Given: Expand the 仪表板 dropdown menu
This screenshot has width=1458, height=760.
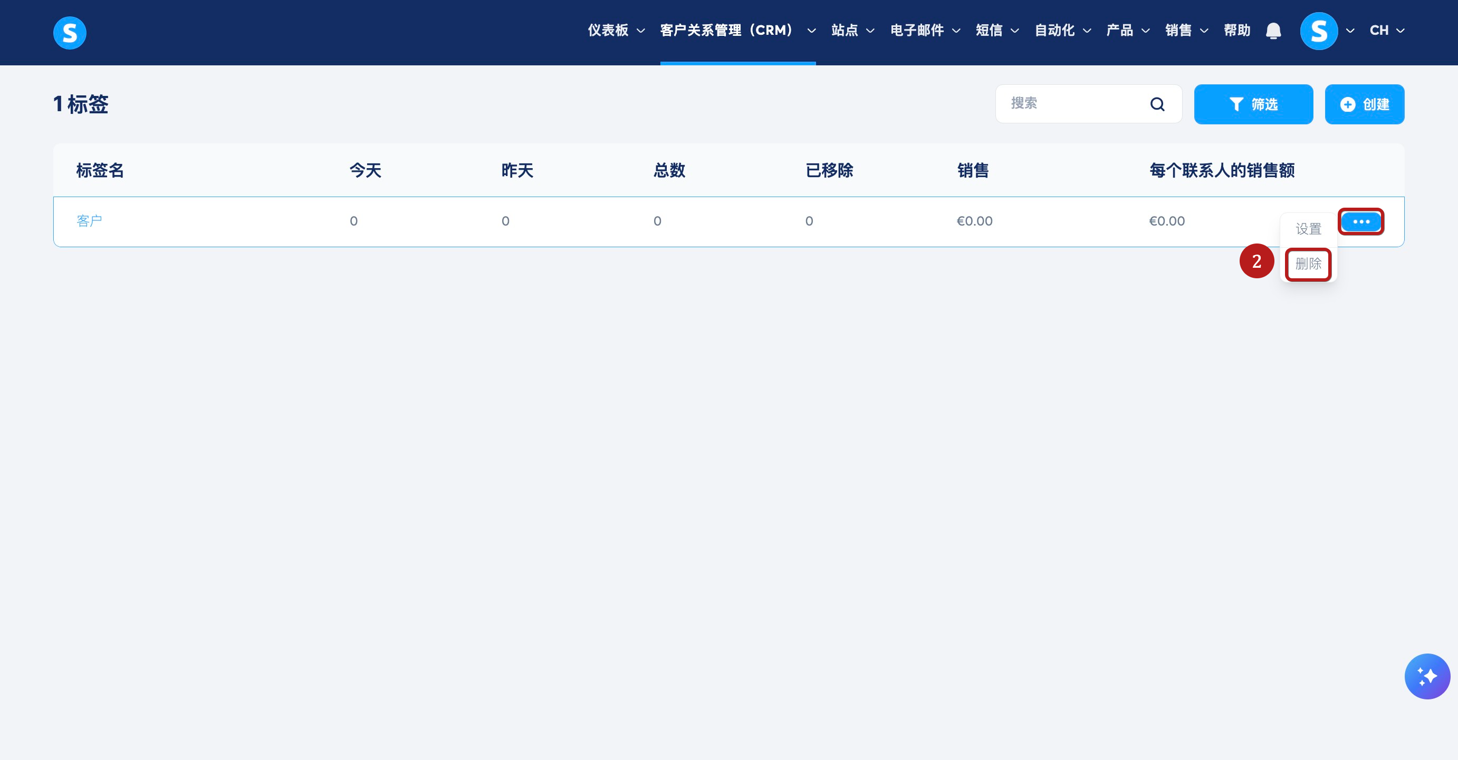Looking at the screenshot, I should 616,31.
